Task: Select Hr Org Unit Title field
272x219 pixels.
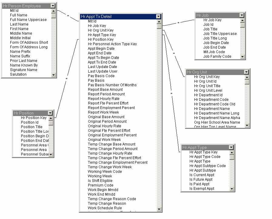Action: point(207,86)
